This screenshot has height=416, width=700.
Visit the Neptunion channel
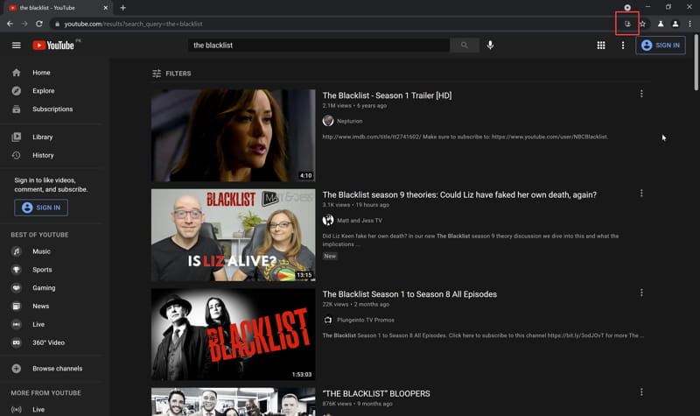349,121
